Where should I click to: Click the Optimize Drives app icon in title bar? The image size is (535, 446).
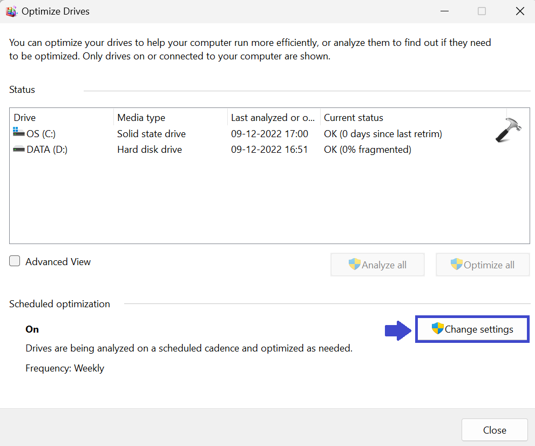11,11
